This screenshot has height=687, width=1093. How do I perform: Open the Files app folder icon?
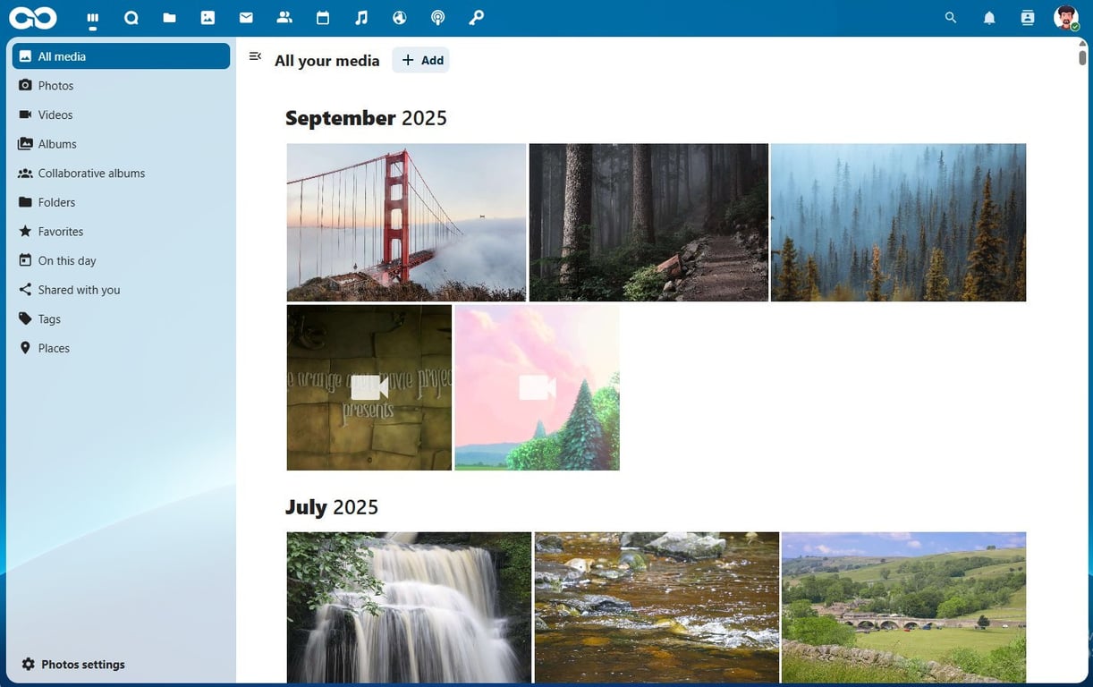click(170, 18)
